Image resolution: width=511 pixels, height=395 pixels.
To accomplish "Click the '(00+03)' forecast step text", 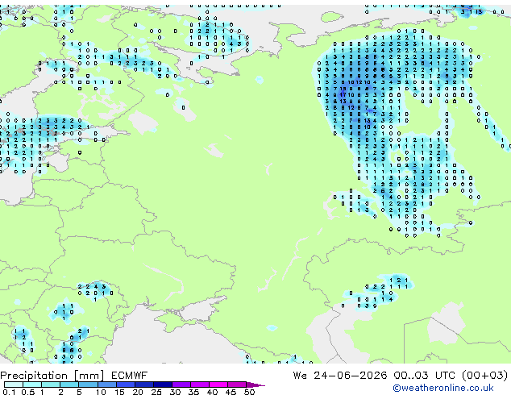I will click(x=485, y=376).
